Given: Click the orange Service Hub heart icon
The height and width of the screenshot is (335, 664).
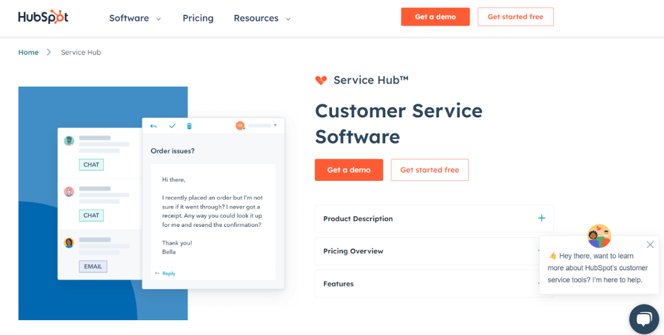Looking at the screenshot, I should tap(321, 80).
